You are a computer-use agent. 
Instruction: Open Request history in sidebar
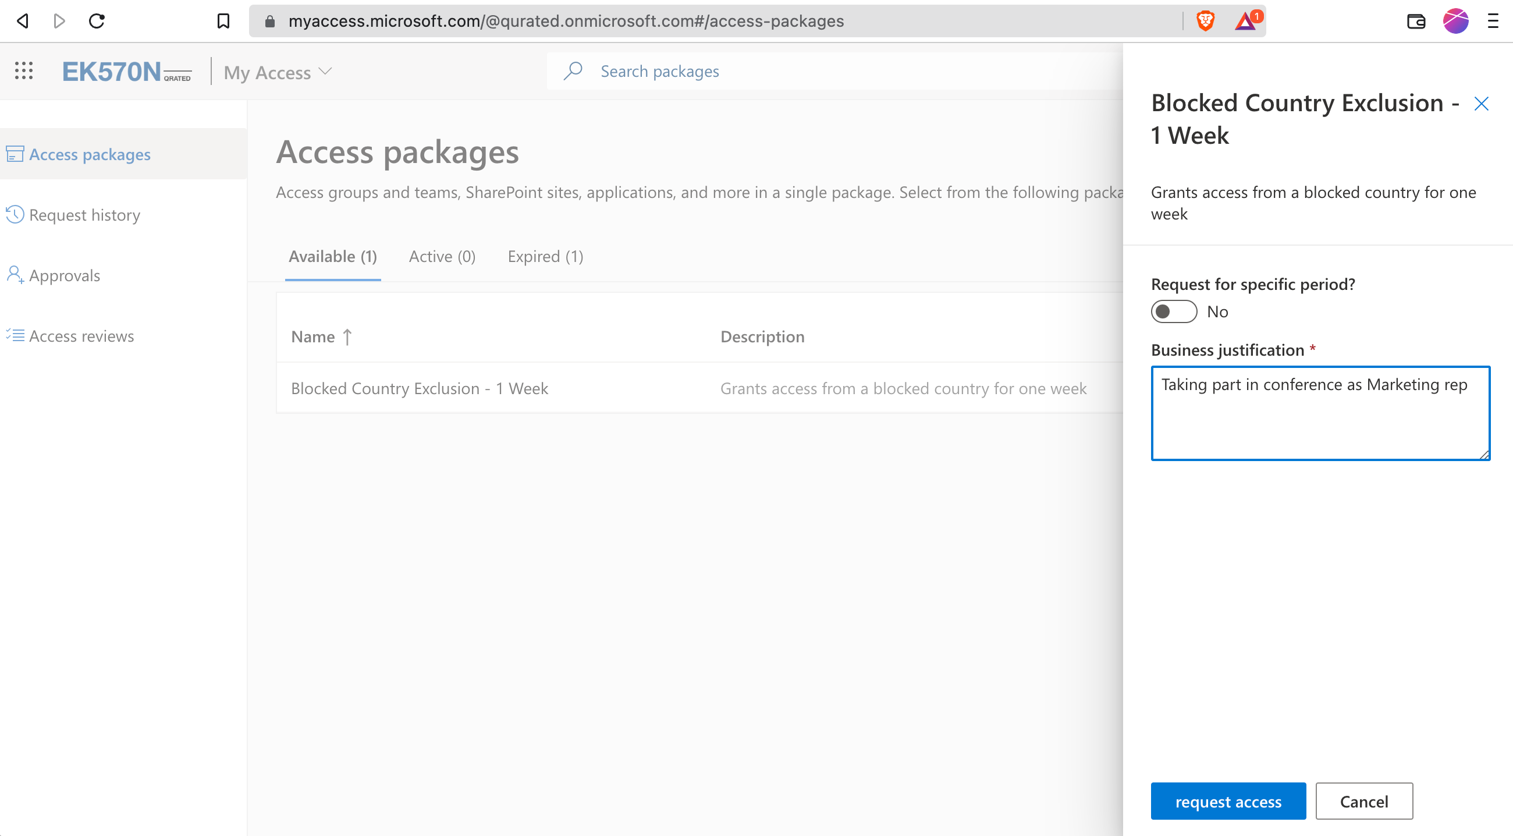pos(123,214)
